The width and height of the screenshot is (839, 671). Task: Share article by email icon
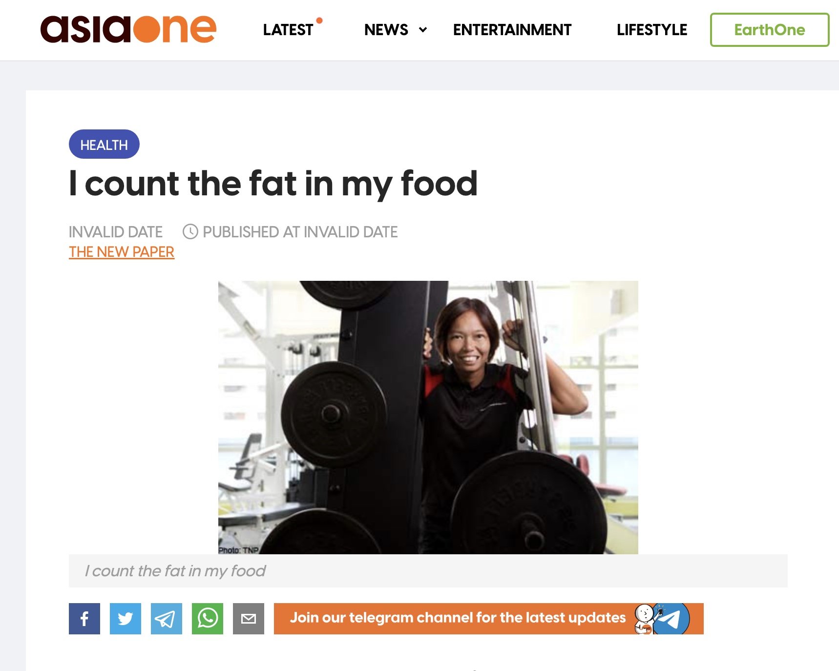coord(249,619)
